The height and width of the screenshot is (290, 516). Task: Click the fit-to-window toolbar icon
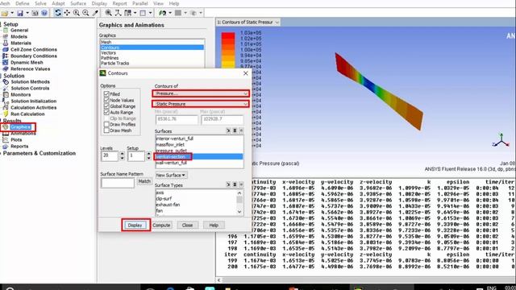coord(108,13)
